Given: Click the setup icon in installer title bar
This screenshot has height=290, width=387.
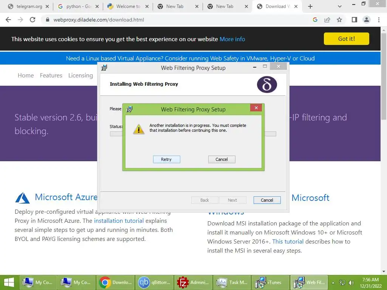Looking at the screenshot, I should pyautogui.click(x=104, y=68).
